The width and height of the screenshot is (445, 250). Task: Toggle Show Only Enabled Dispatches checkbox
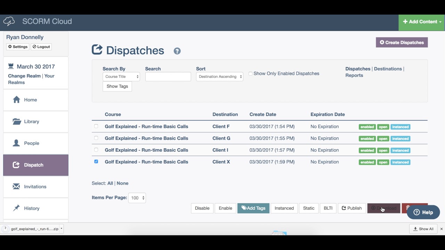click(250, 74)
